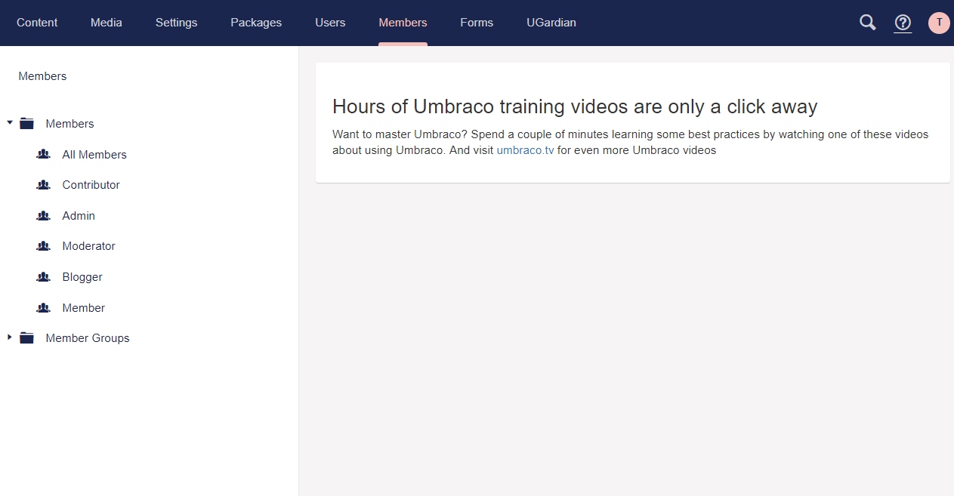Click the Member type icon
Image resolution: width=954 pixels, height=496 pixels.
(x=43, y=308)
